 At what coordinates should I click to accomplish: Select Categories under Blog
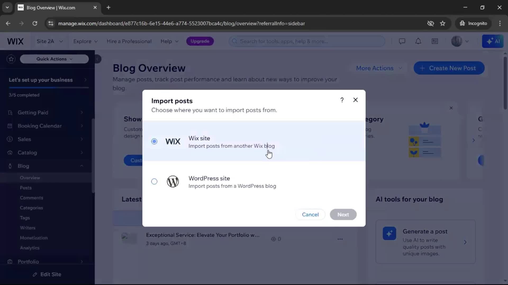31,208
